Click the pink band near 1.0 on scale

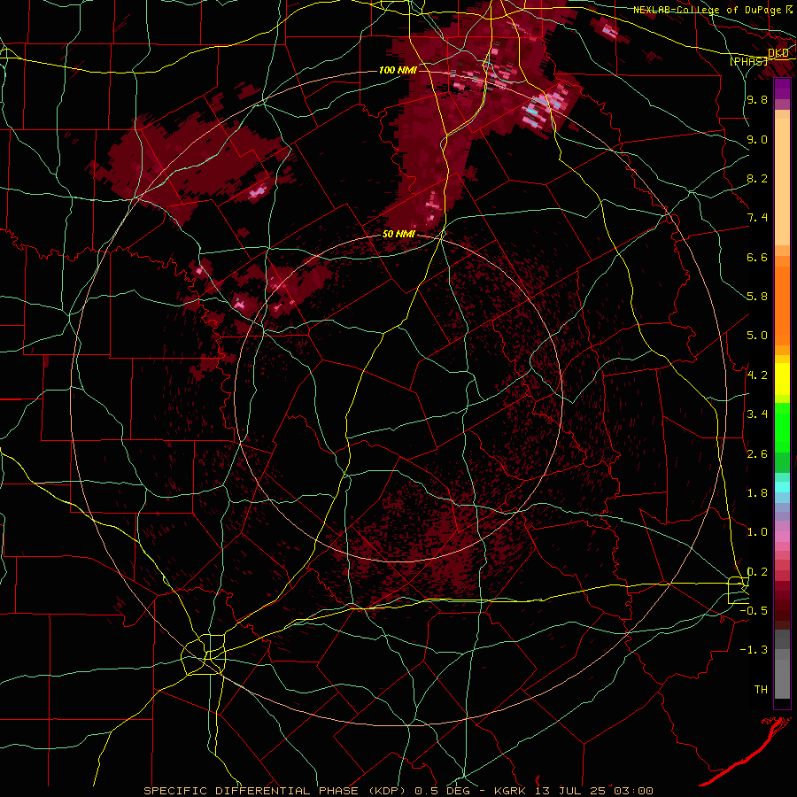(x=782, y=536)
